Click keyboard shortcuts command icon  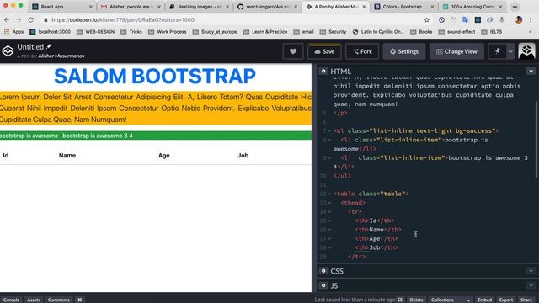(x=80, y=300)
